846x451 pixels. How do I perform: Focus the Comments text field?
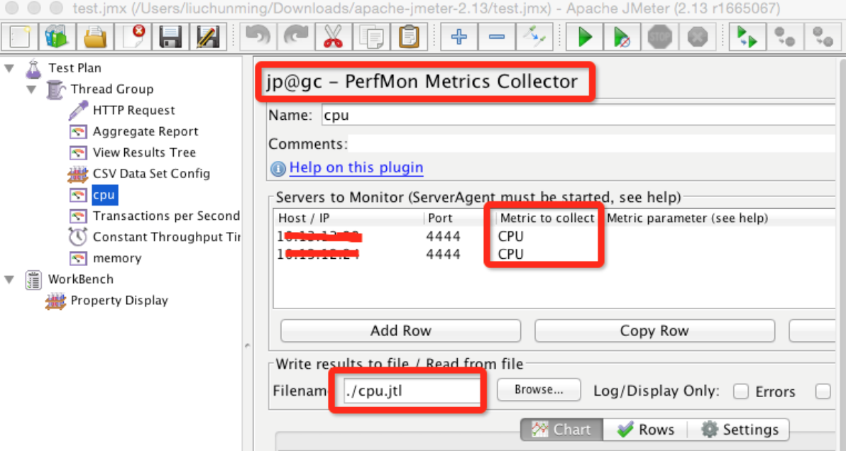click(591, 144)
